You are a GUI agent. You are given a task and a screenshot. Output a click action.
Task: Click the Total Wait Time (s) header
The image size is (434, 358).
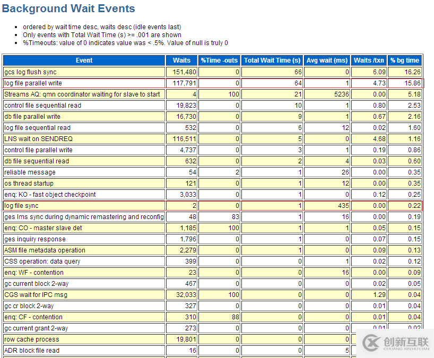pos(272,60)
